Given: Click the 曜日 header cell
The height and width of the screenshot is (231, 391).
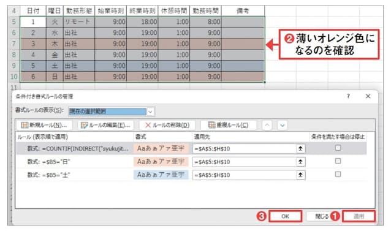Looking at the screenshot, I should point(55,11).
